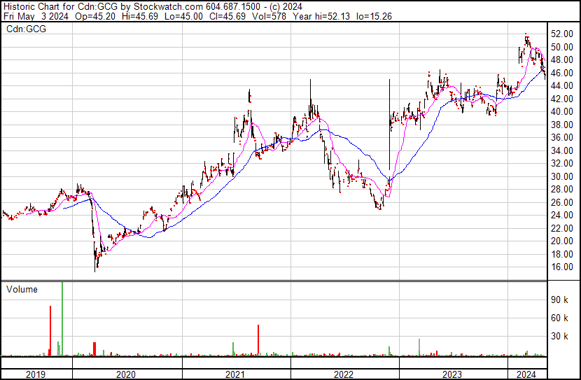Click the tallest green volume bar in 2019
Image resolution: width=581 pixels, height=380 pixels.
[62, 318]
